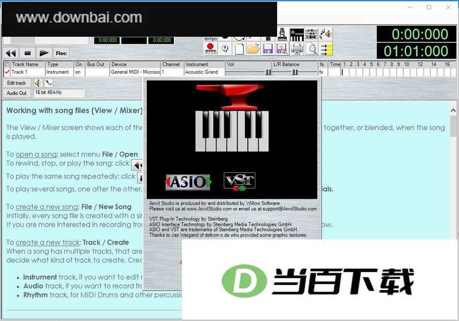Open the Acoustic Grand instrument selector

pos(204,72)
